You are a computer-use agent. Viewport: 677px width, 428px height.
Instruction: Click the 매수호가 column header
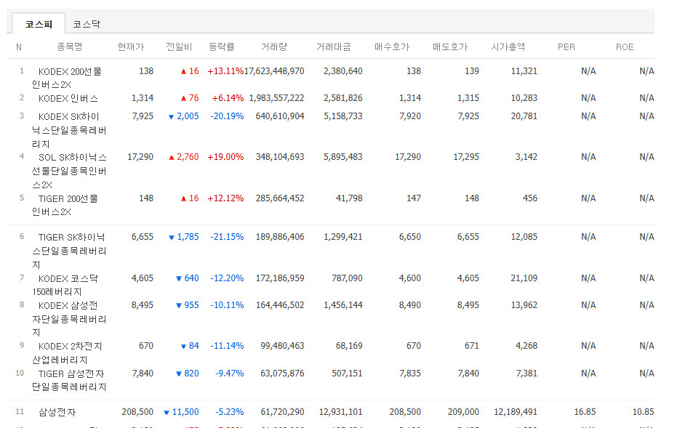point(392,47)
